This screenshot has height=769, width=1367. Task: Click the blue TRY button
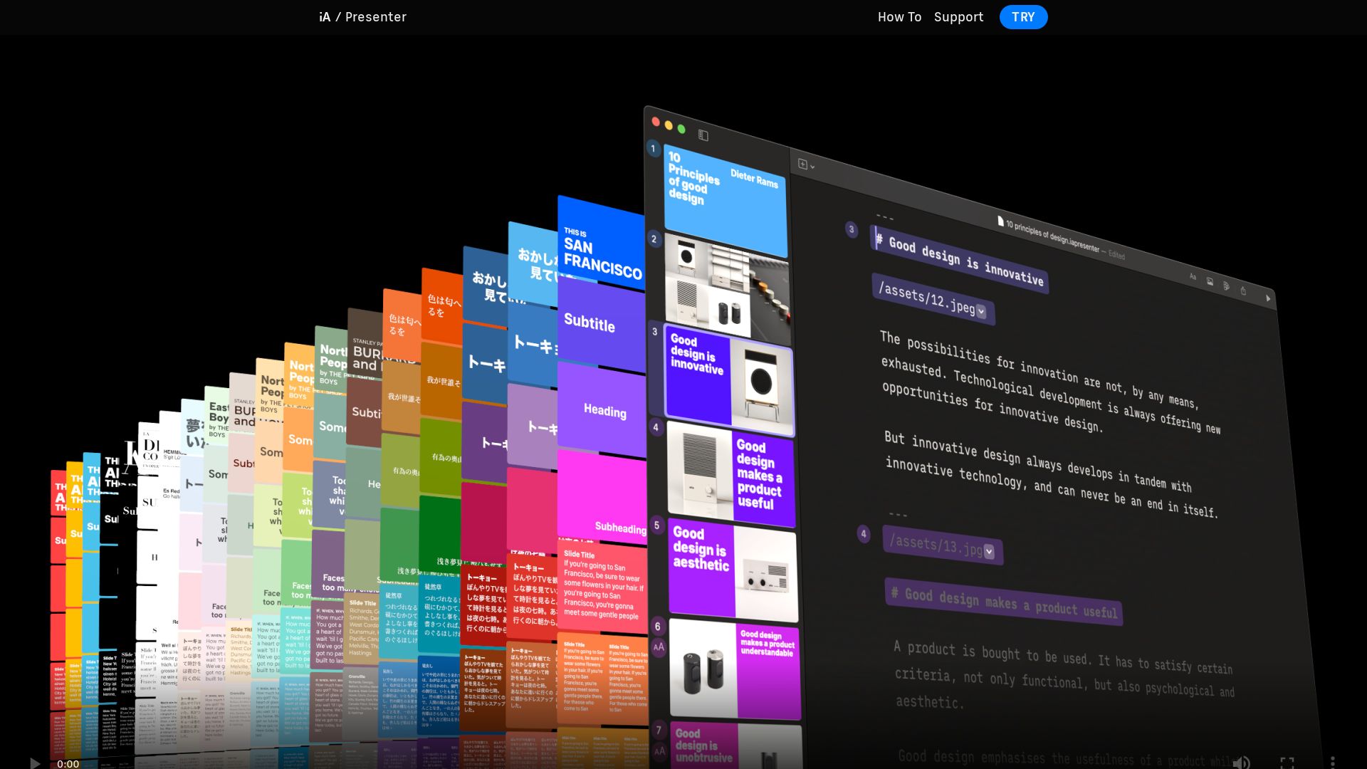click(1023, 17)
